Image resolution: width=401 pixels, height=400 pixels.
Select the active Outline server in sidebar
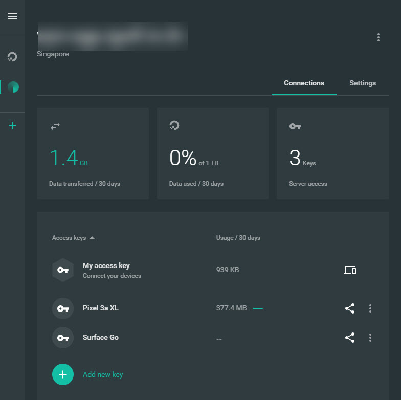(x=13, y=87)
